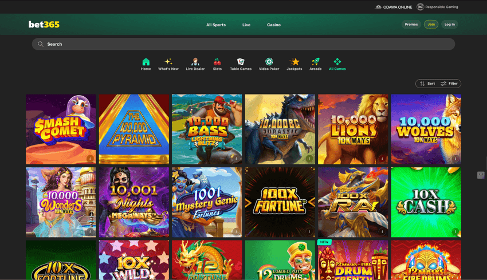487x280 pixels.
Task: Click the search magnifier icon
Action: point(40,44)
